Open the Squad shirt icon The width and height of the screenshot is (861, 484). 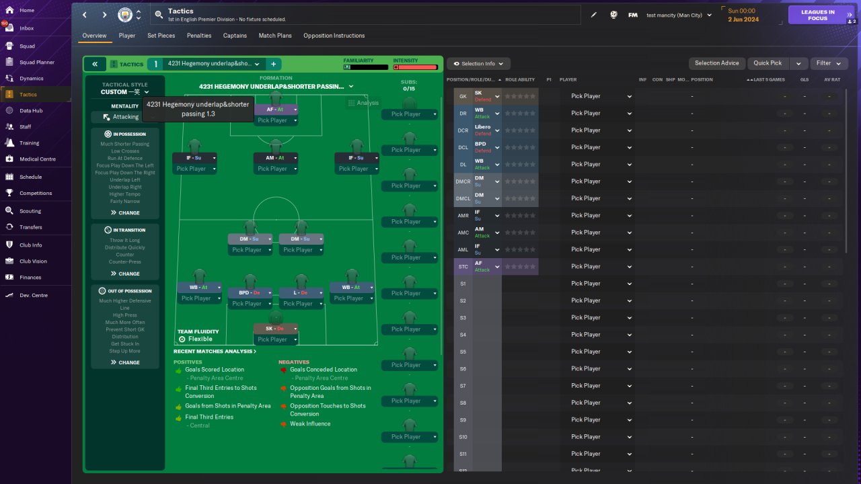click(9, 46)
